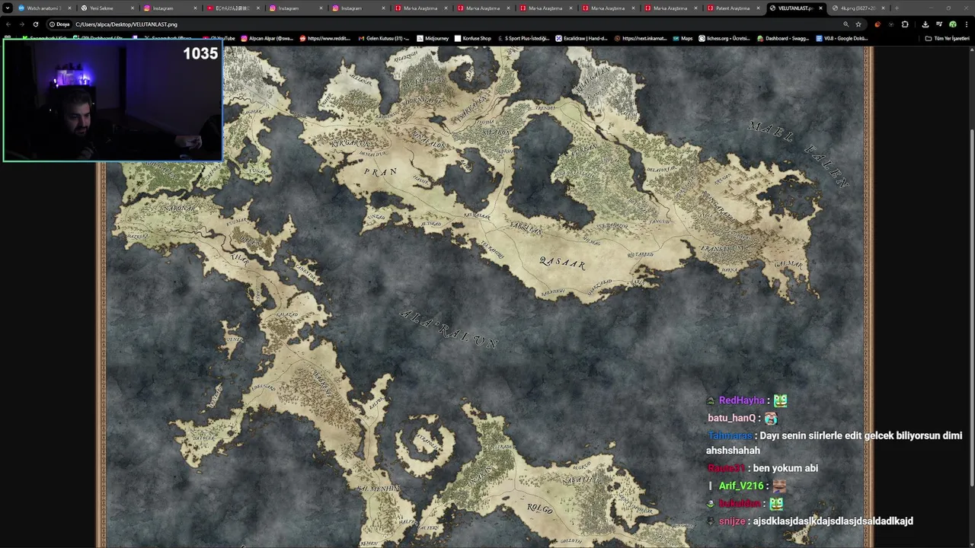
Task: Open the browser downloads panel
Action: [925, 24]
